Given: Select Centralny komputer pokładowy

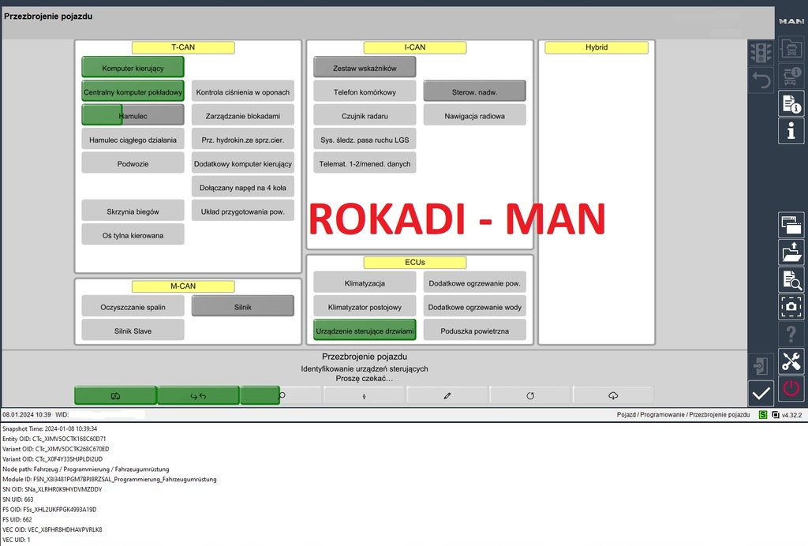Looking at the screenshot, I should pos(133,92).
